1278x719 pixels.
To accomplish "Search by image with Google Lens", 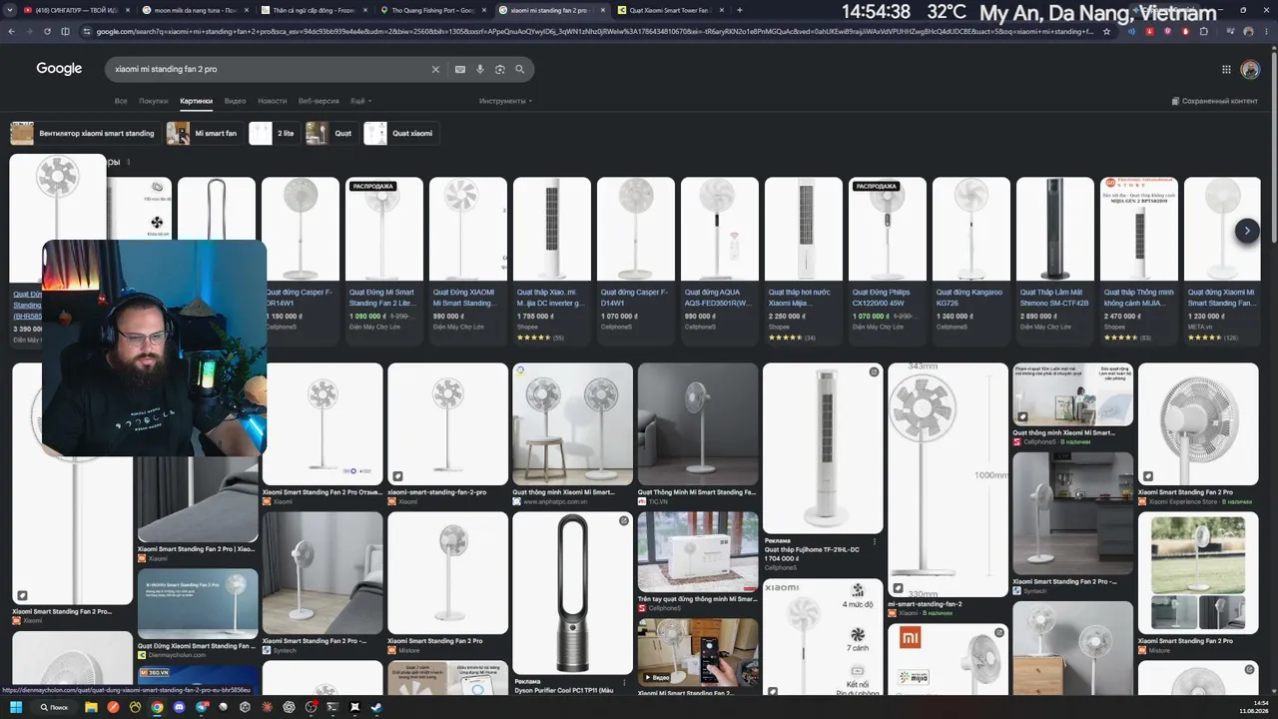I will [x=500, y=69].
